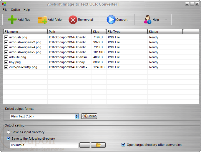Image resolution: width=201 pixels, height=152 pixels.
Task: Select the airbrush.png file name
Action: point(18,37)
